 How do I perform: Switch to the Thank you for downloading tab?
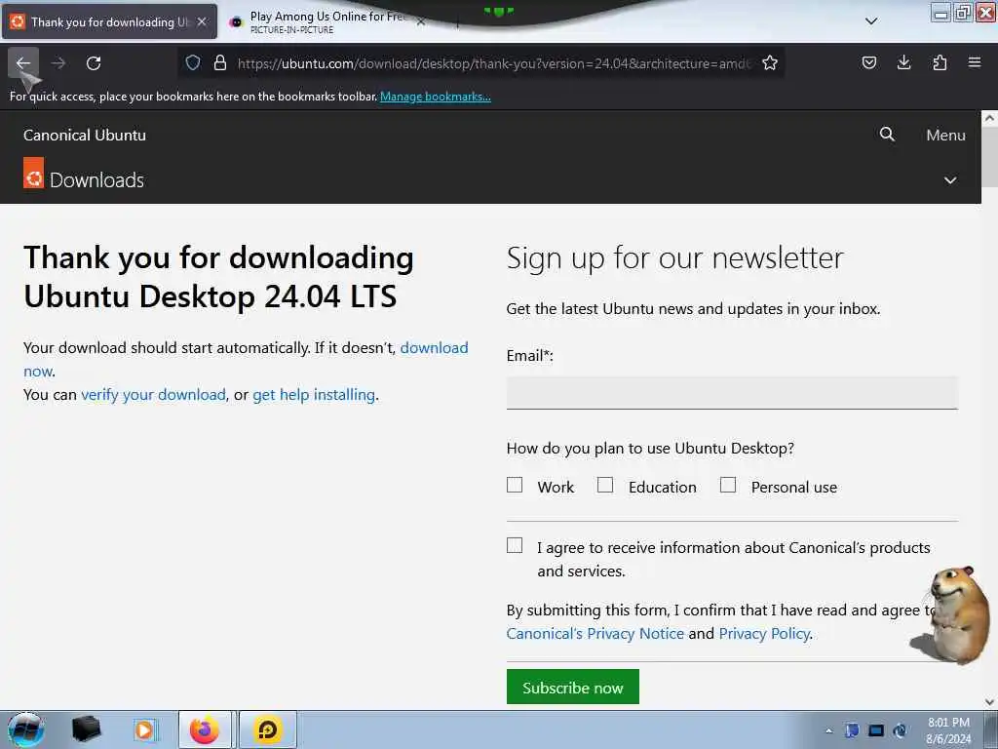(x=109, y=21)
